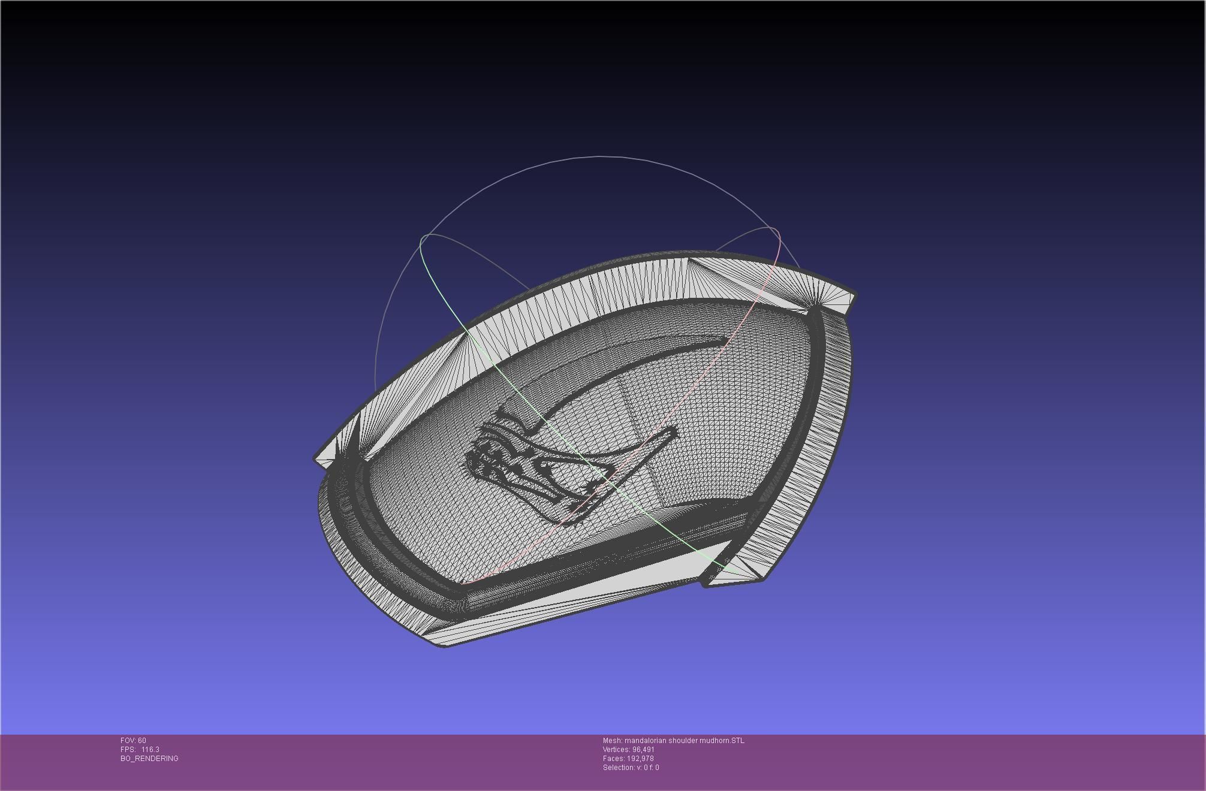Click the mesh name 'mandalorian shoulder mudhorn.STL'
Image resolution: width=1206 pixels, height=791 pixels.
pyautogui.click(x=685, y=741)
